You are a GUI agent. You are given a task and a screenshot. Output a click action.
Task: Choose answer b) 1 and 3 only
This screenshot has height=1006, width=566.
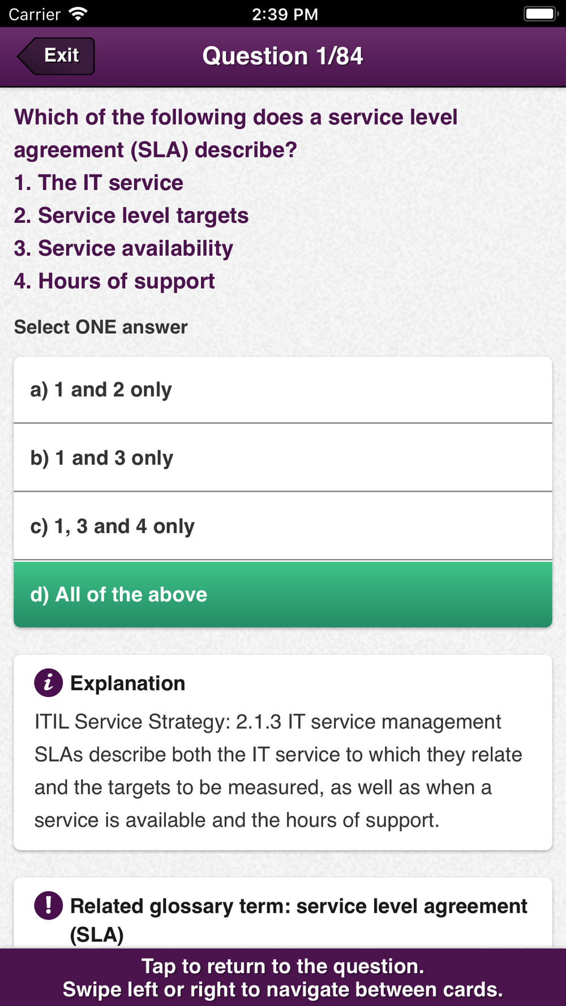point(282,458)
